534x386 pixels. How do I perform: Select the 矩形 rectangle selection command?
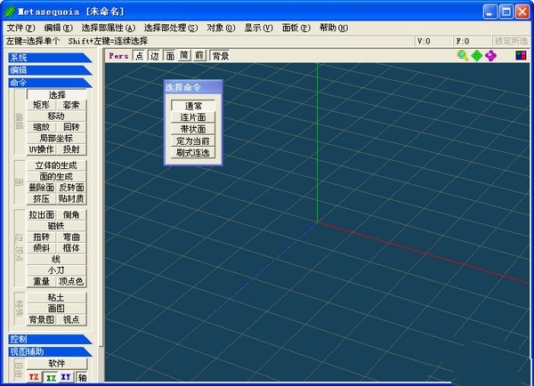point(42,105)
